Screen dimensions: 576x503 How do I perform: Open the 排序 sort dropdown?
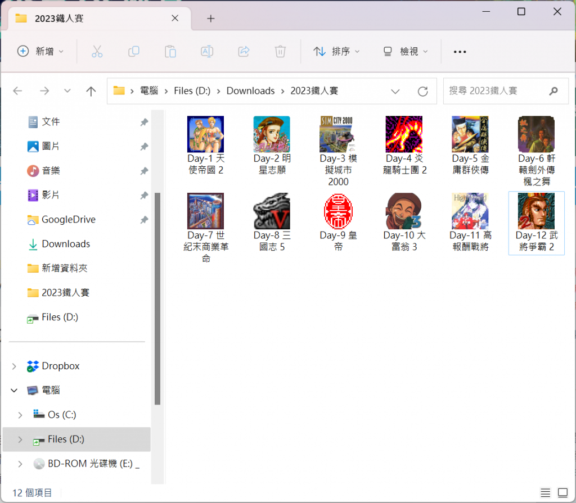pyautogui.click(x=336, y=51)
